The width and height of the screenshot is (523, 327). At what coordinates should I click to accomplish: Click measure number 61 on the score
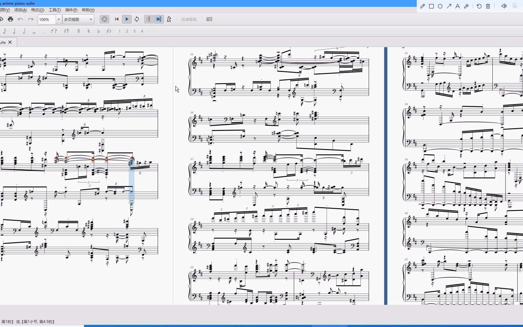406,53
